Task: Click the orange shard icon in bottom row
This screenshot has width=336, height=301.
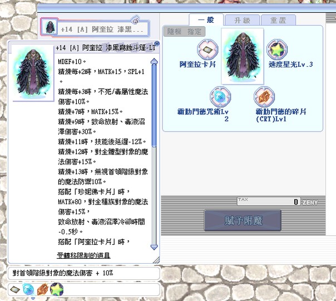Action: pyautogui.click(x=42, y=289)
